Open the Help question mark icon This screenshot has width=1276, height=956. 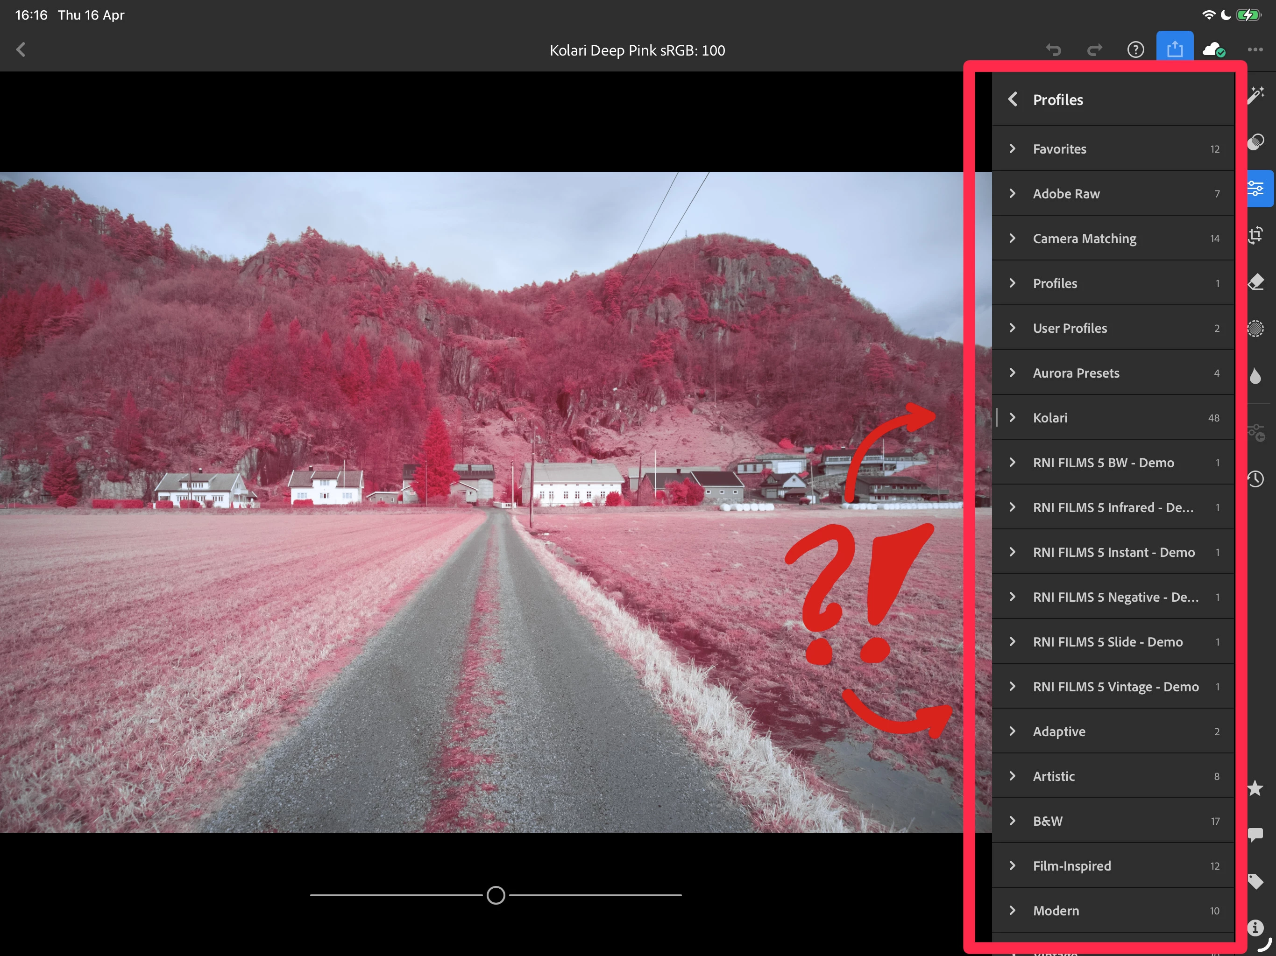coord(1135,50)
